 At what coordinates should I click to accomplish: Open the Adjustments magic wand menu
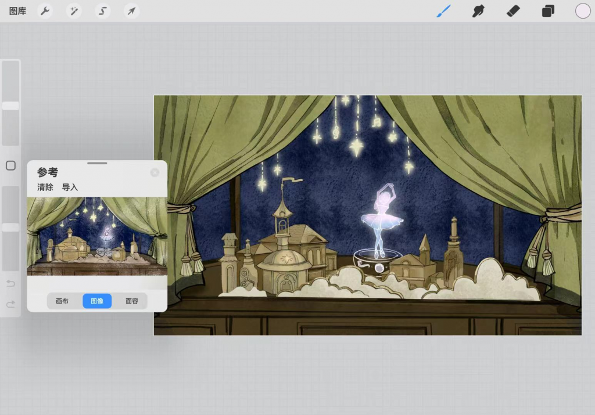pos(74,11)
